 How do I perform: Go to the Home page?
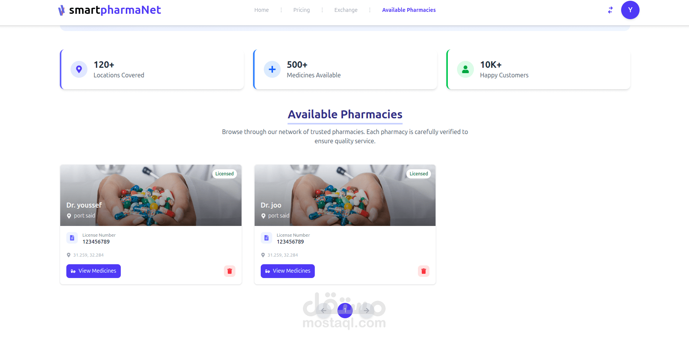[x=261, y=10]
